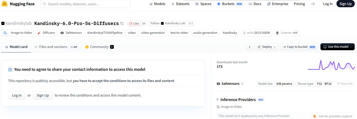The image size is (357, 119).
Task: Select the audio-generation tag
Action: pyautogui.click(x=205, y=33)
